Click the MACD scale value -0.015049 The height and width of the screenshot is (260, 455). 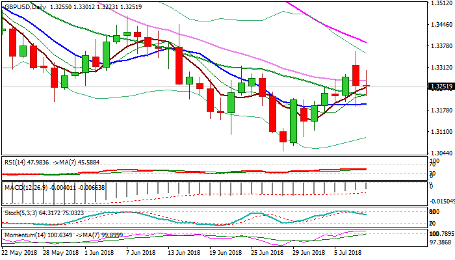point(441,201)
